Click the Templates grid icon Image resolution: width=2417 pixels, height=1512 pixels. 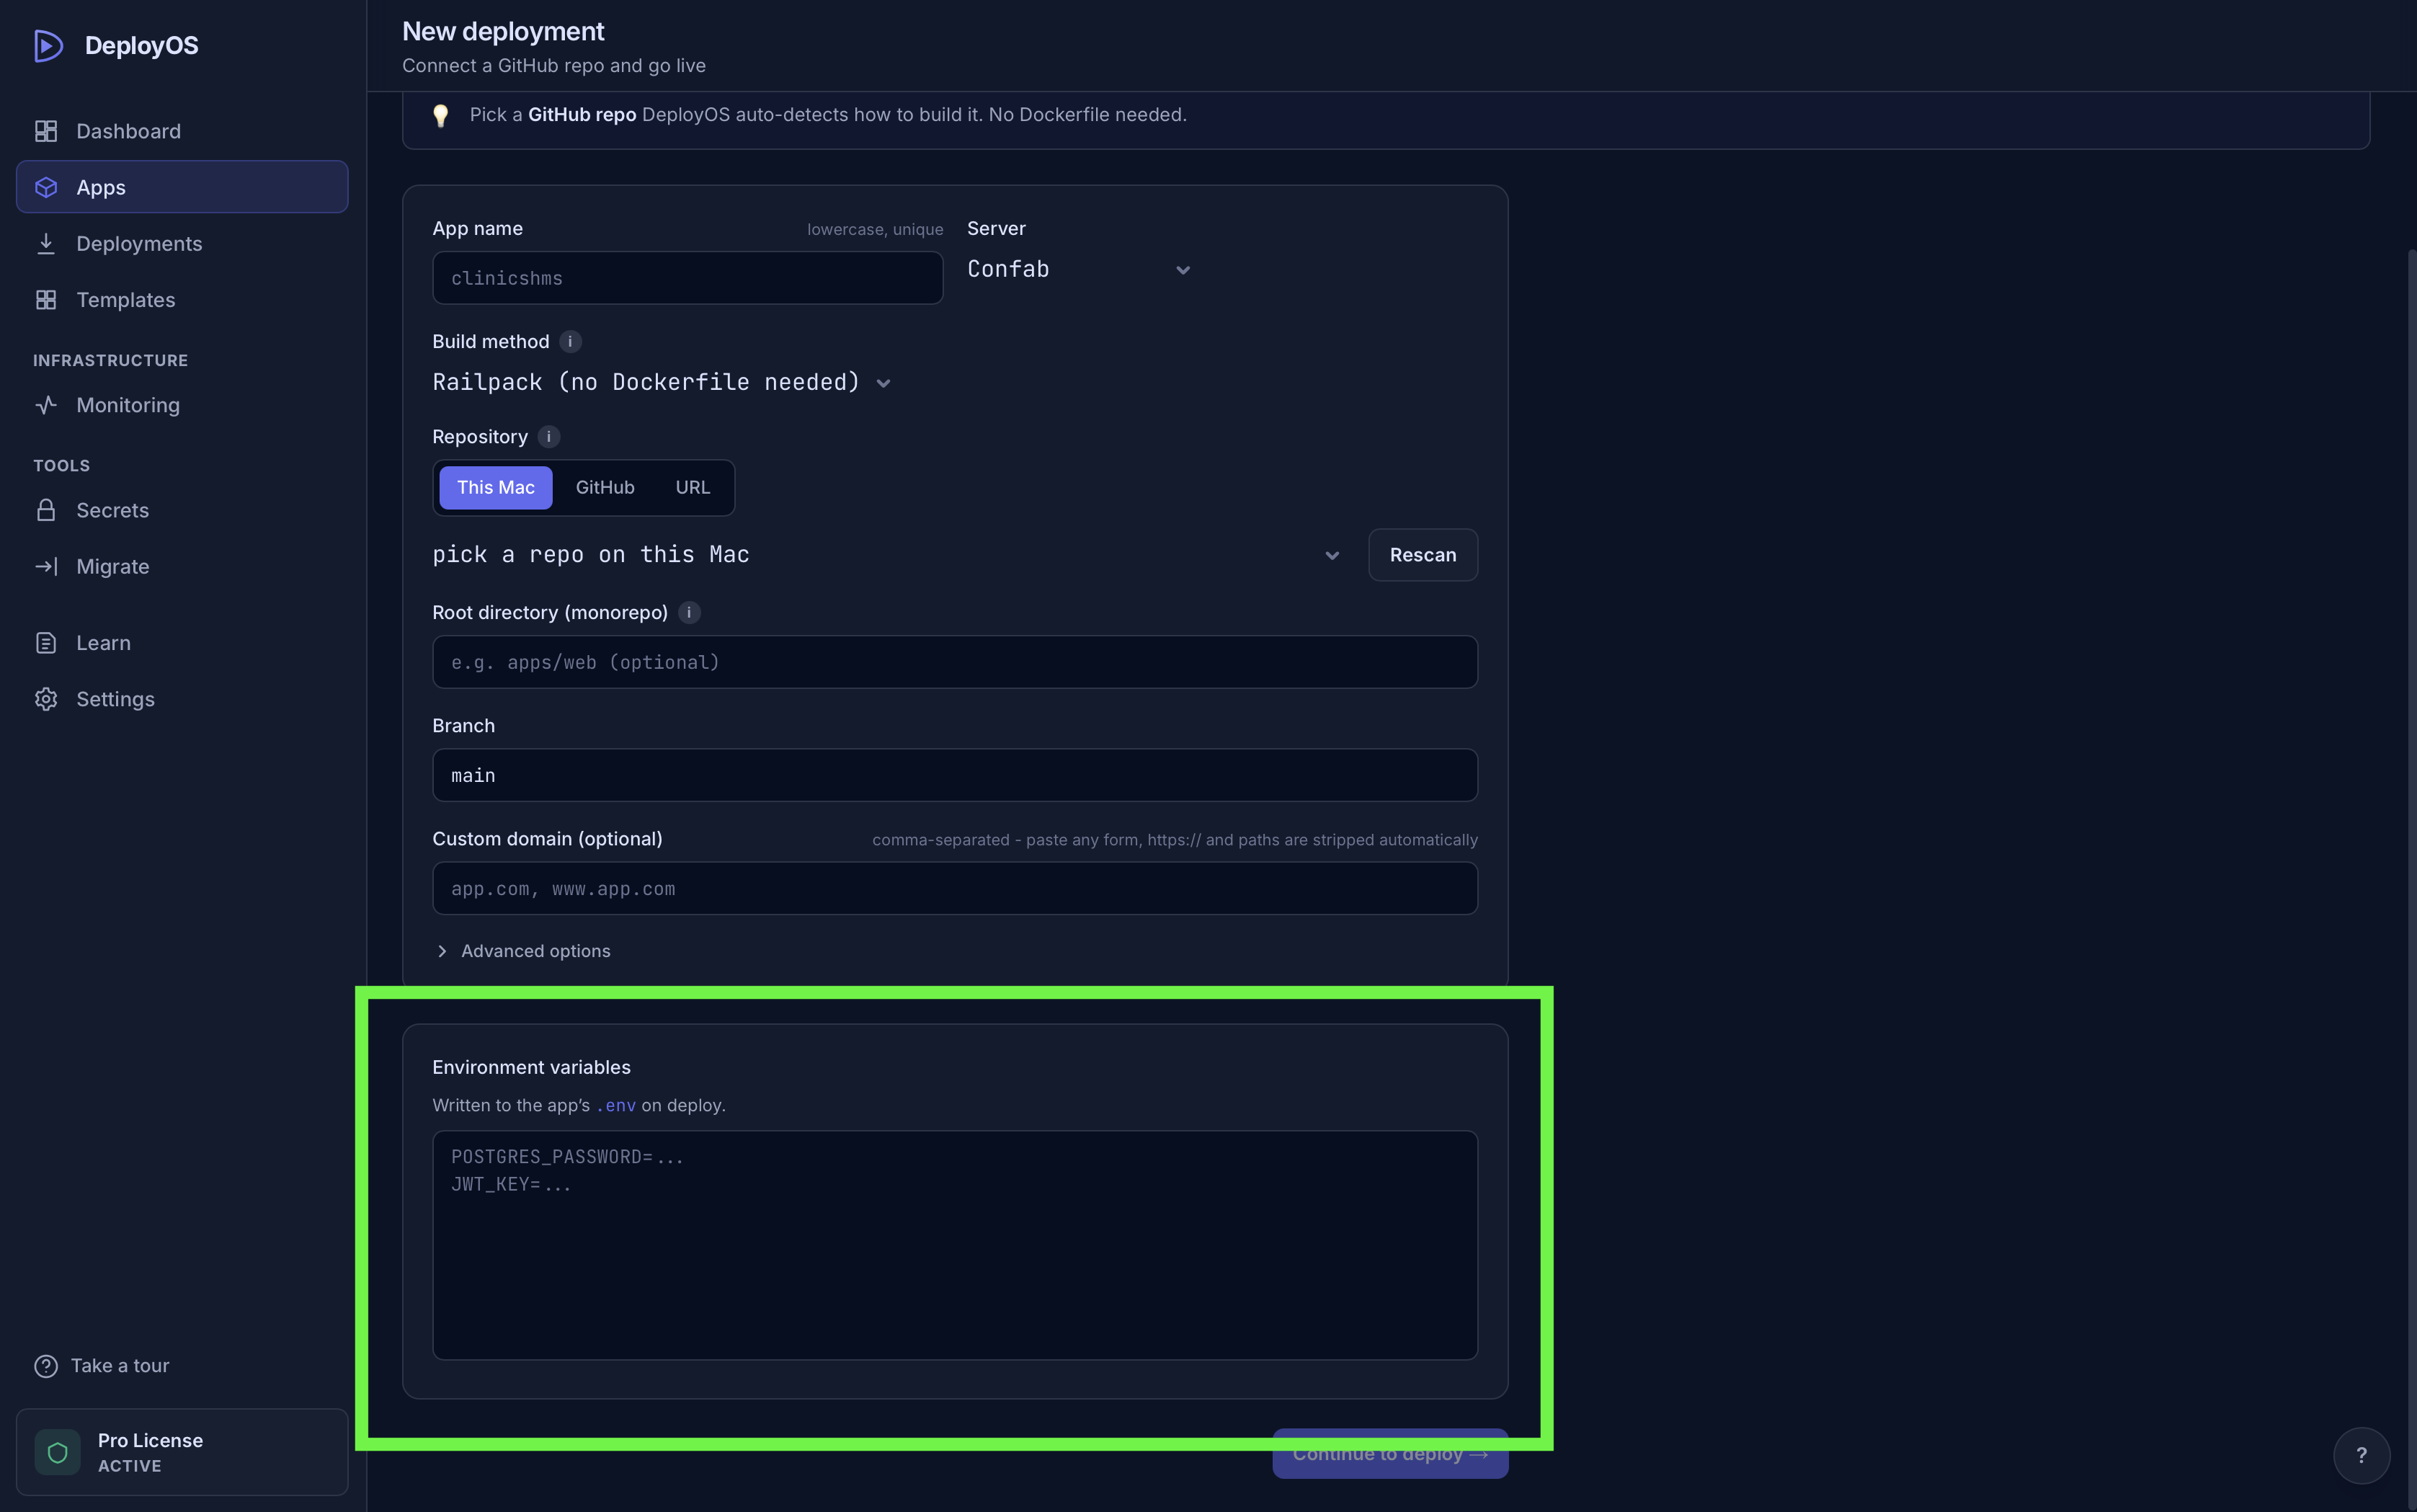pos(46,300)
